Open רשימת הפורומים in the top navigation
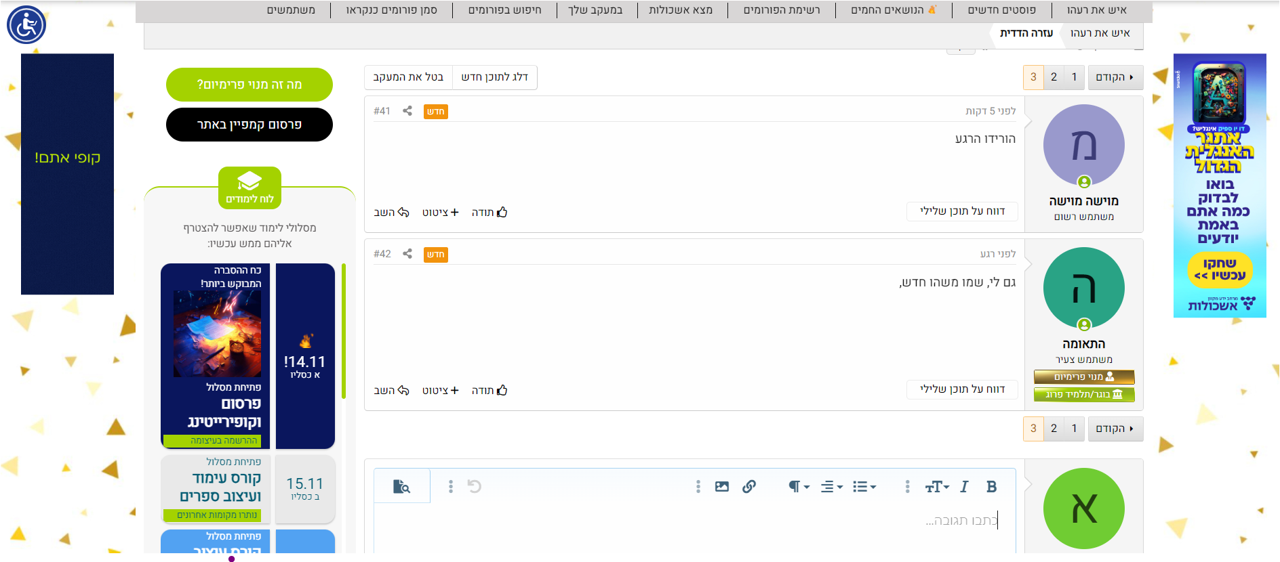 782,10
